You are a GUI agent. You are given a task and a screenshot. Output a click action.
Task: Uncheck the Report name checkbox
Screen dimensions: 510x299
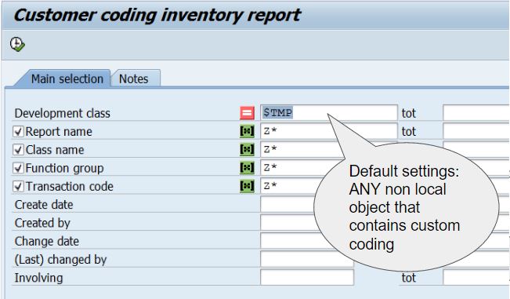pyautogui.click(x=18, y=132)
